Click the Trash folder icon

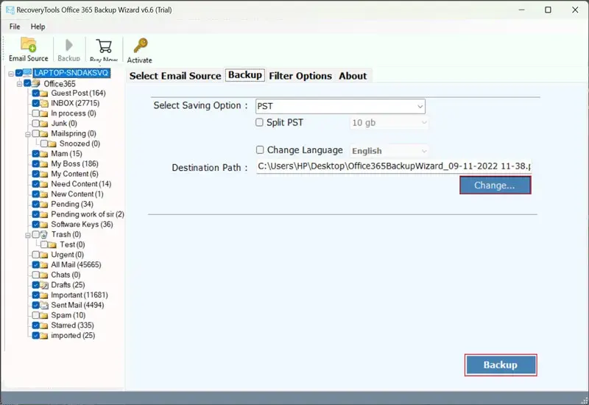[x=44, y=234]
